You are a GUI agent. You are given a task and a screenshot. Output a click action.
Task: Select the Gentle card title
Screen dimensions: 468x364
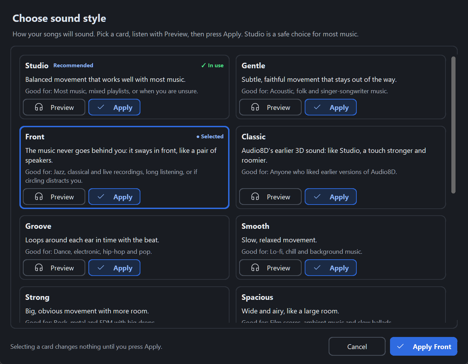pos(253,66)
